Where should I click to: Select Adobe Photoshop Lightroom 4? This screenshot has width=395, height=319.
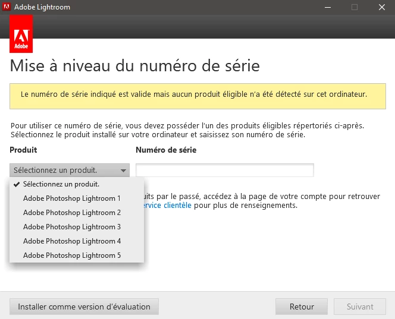point(77,241)
